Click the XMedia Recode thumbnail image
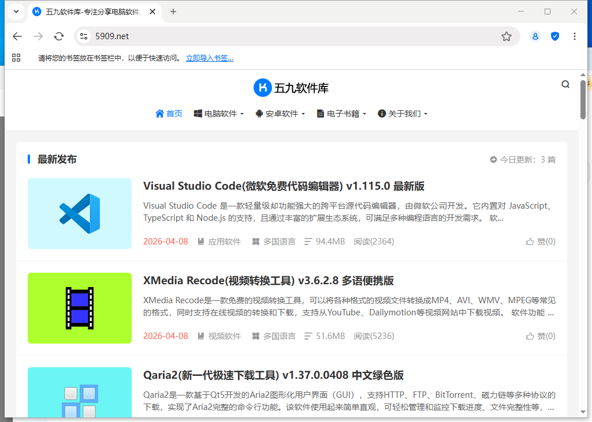Screen dimensions: 592x422 point(80,308)
